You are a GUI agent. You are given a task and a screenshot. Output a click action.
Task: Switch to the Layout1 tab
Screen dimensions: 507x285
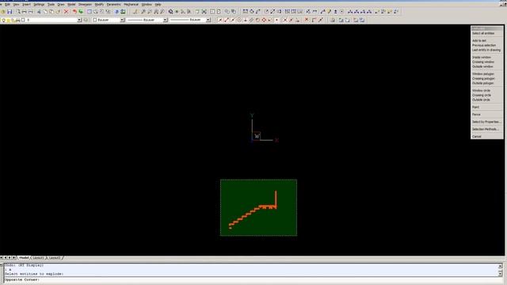click(38, 258)
